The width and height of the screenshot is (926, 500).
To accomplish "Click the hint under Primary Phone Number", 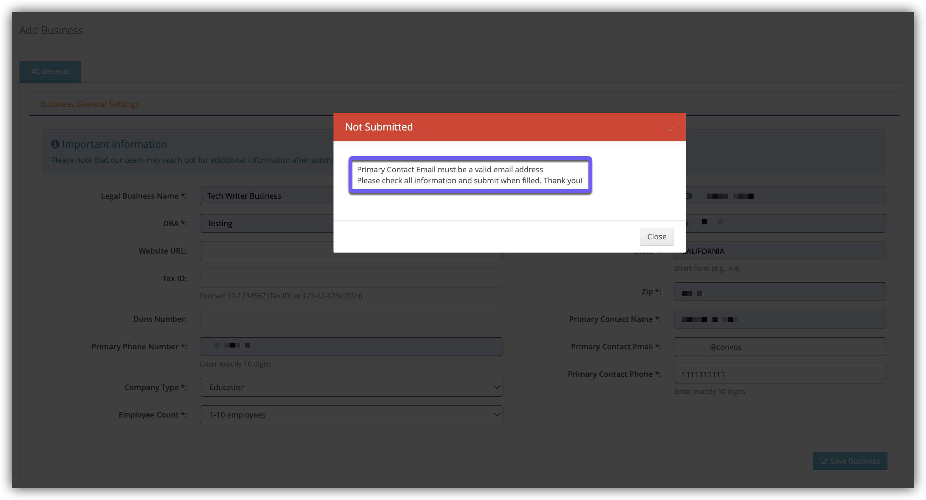I will (x=236, y=364).
